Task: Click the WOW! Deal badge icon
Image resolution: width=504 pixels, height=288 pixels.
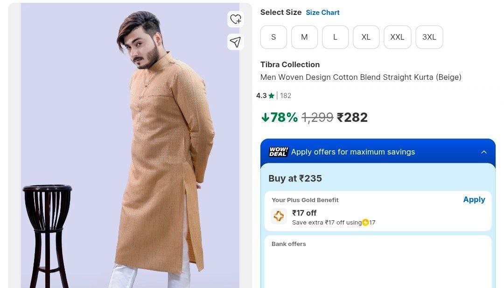Action: pos(279,152)
